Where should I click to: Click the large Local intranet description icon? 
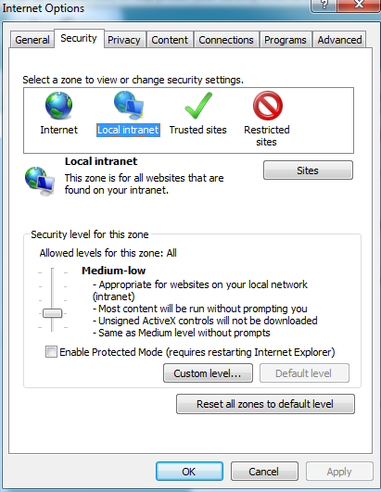tap(40, 182)
